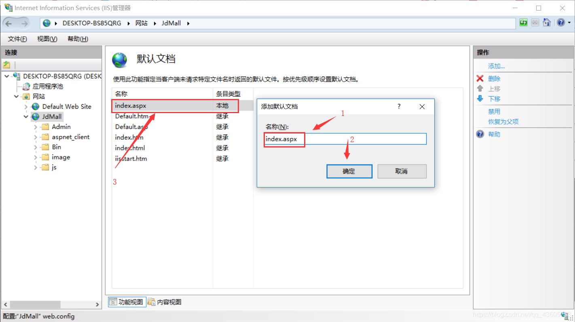
Task: Sort by 条目类型 column header
Action: pyautogui.click(x=233, y=94)
